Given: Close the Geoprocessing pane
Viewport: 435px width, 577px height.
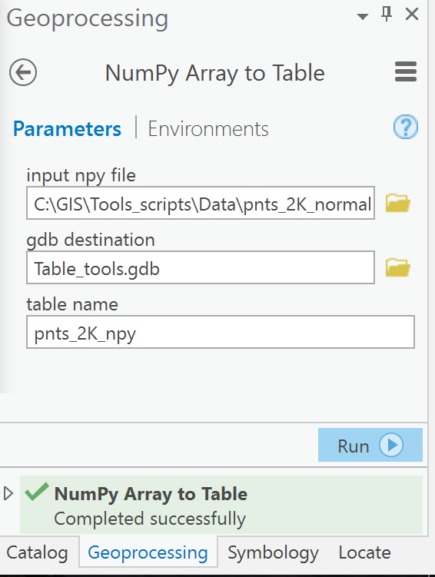Looking at the screenshot, I should point(411,15).
